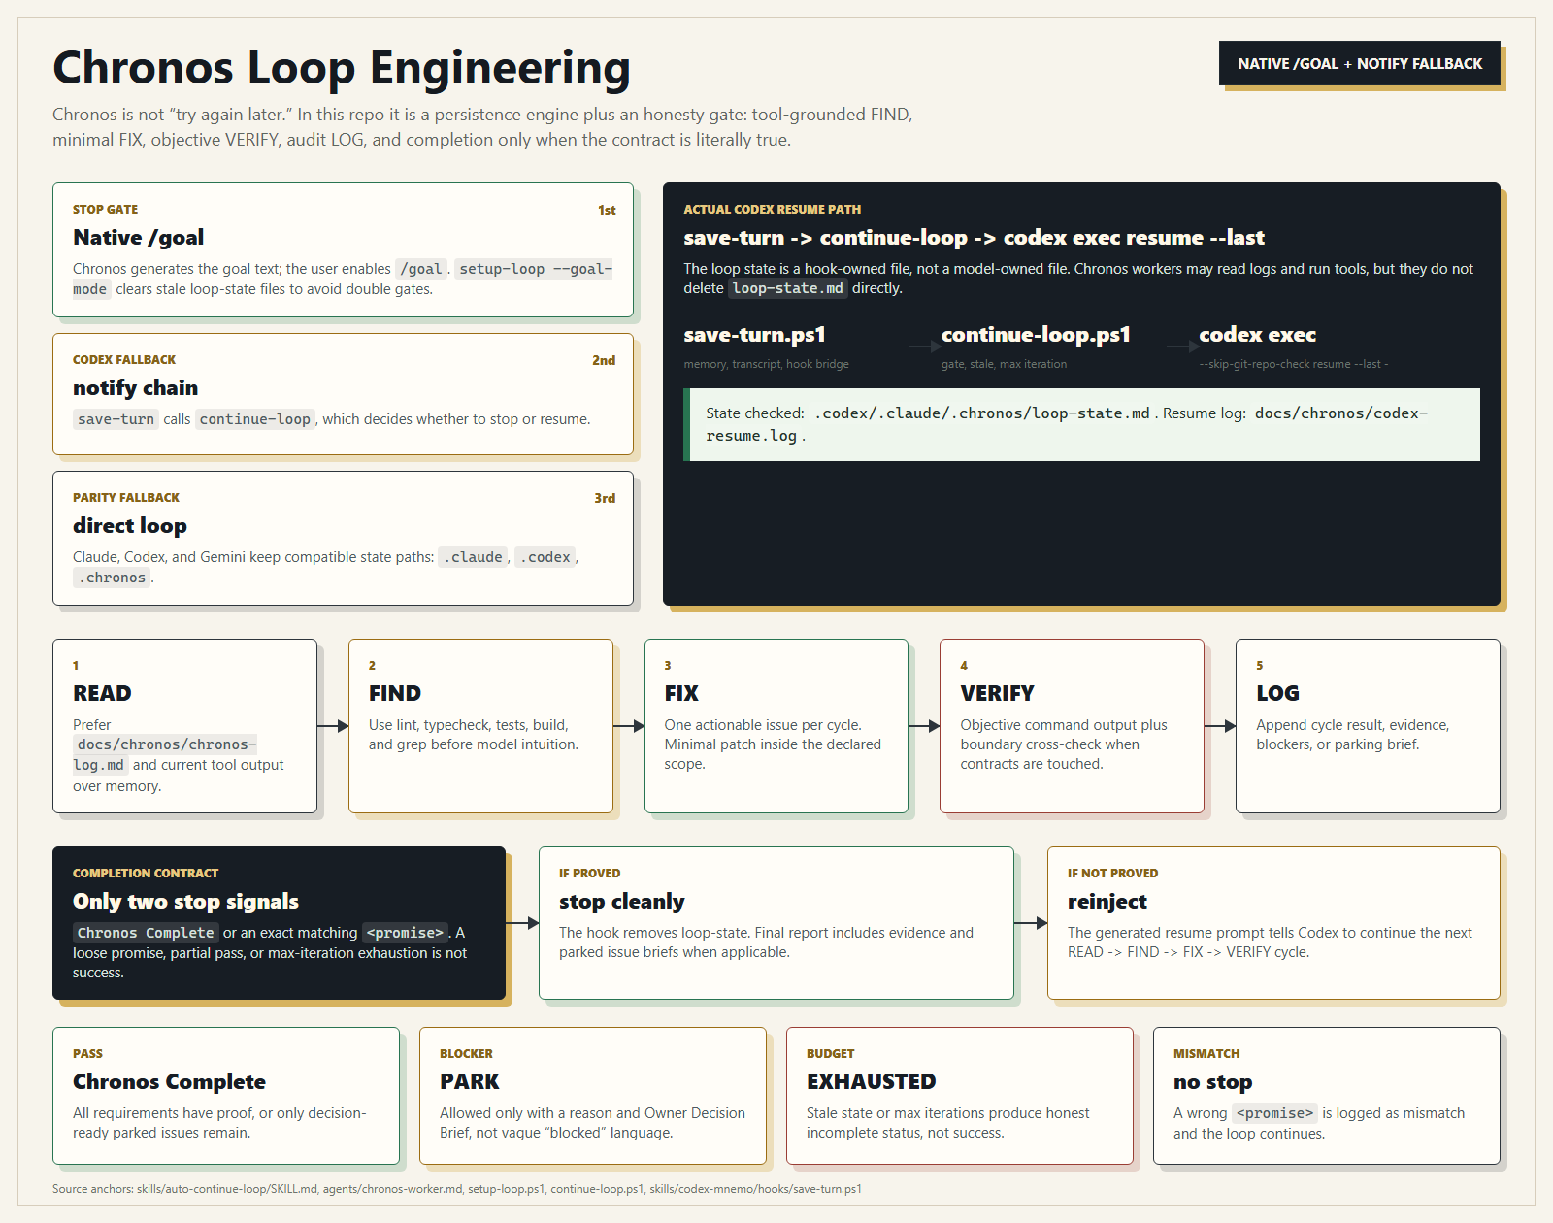The width and height of the screenshot is (1553, 1223).
Task: Click the Append cycle result description
Action: coord(1352,735)
